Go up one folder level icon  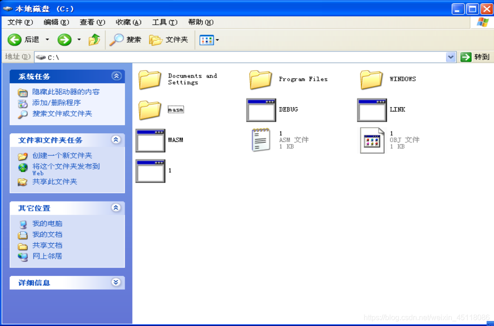point(94,40)
